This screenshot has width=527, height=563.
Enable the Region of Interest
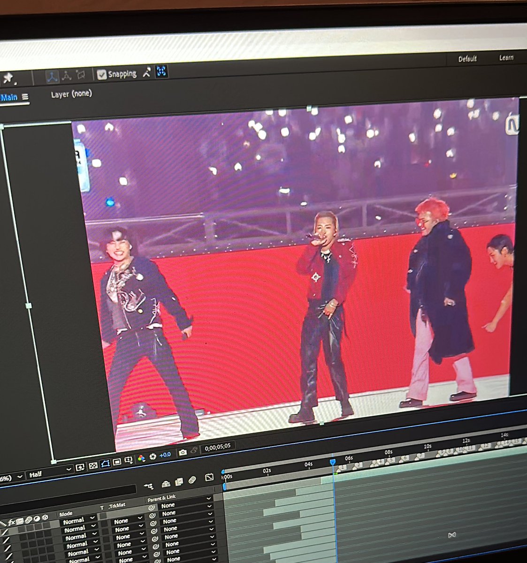pos(117,462)
